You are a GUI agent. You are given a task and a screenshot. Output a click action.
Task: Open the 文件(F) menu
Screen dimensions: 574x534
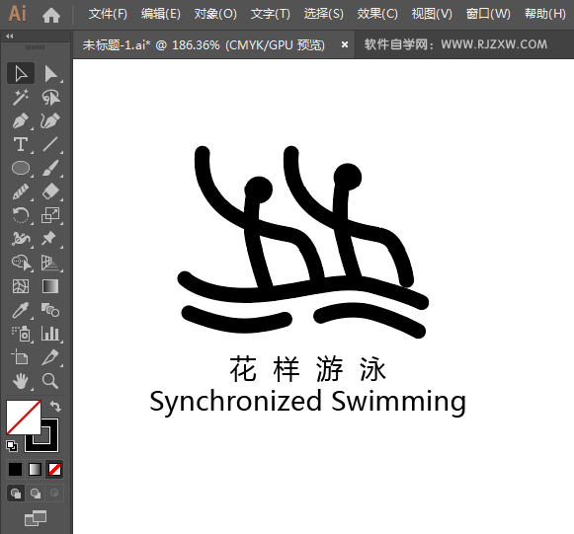click(x=108, y=14)
